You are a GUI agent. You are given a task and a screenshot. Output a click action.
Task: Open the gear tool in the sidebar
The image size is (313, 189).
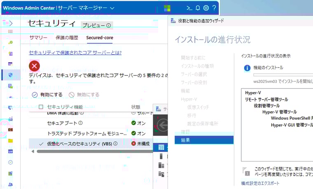click(x=10, y=42)
